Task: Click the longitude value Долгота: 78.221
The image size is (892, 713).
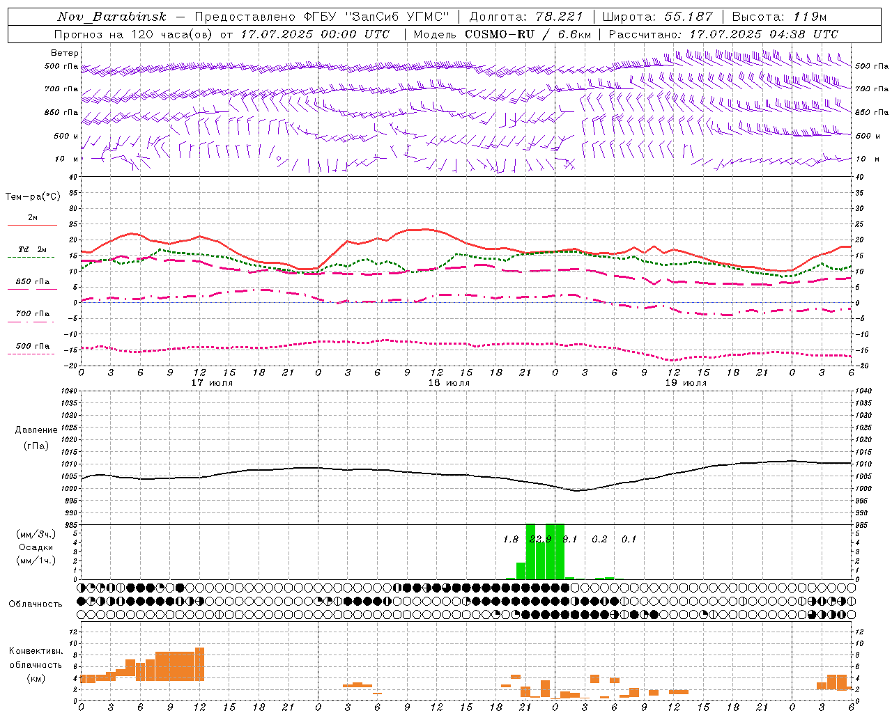Action: pos(526,17)
